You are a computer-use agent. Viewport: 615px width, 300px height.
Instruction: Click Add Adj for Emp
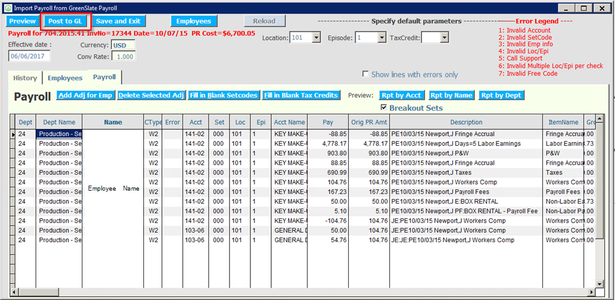pos(86,95)
